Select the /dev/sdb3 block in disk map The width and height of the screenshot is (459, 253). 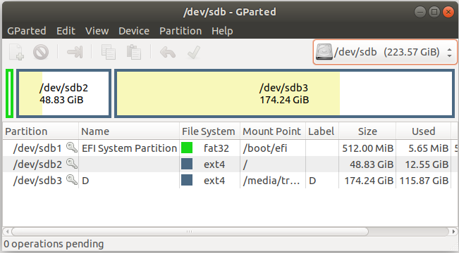pyautogui.click(x=284, y=93)
